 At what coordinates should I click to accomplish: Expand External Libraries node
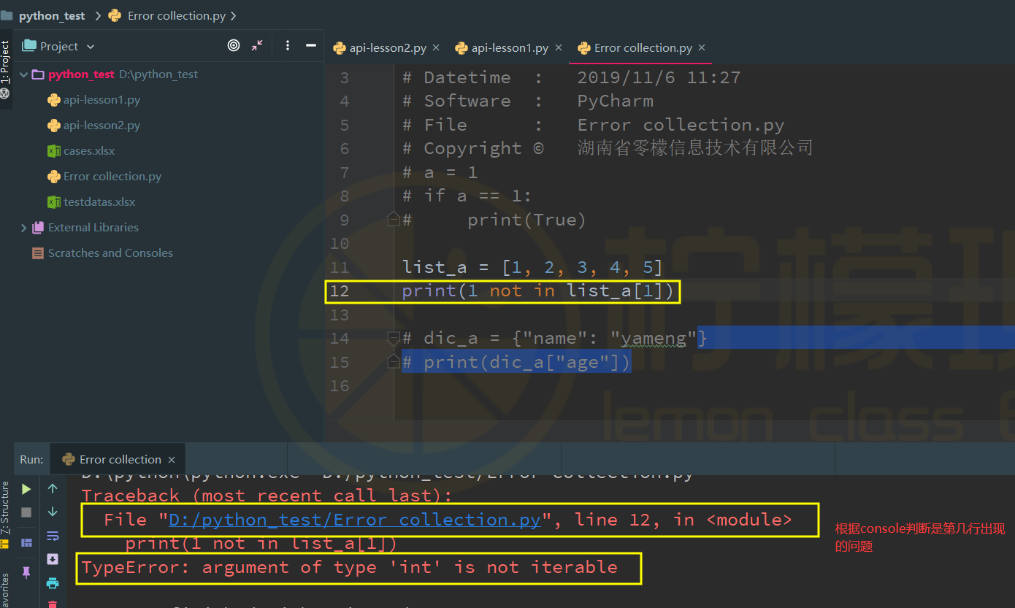[x=24, y=228]
